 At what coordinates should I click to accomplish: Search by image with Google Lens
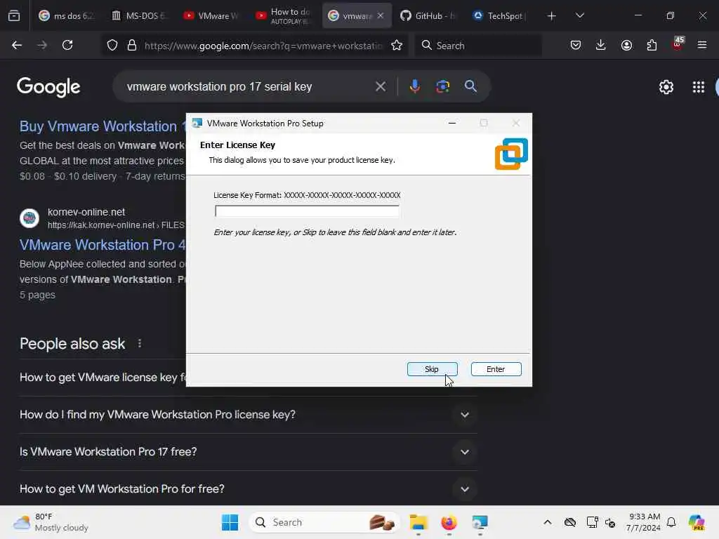(442, 86)
